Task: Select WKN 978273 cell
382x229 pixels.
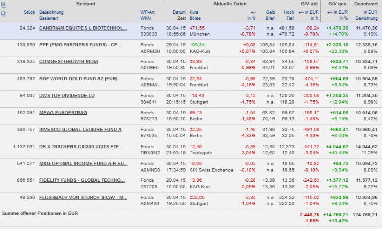Action: tap(149, 119)
